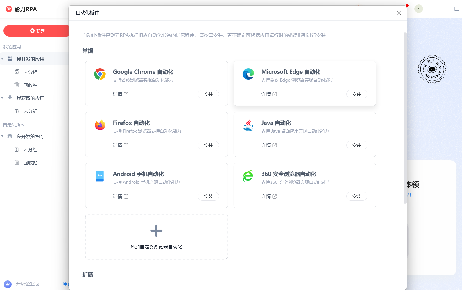Open external link icon for Firefox 详情
The height and width of the screenshot is (290, 462).
(126, 145)
